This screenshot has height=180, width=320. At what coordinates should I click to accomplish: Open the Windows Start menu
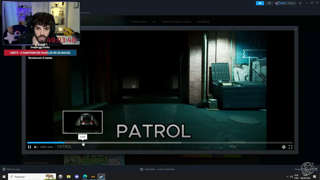click(x=4, y=177)
